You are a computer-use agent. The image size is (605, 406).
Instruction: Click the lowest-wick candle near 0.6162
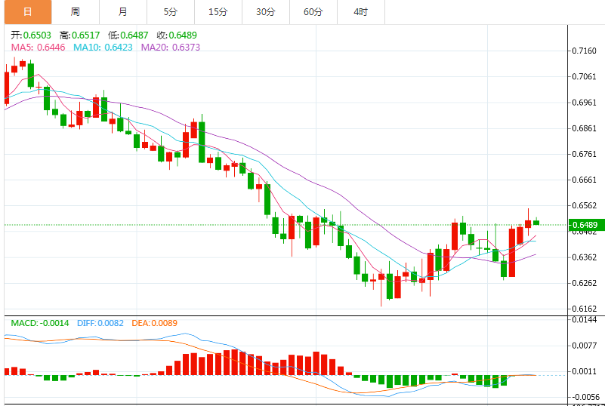(x=381, y=288)
